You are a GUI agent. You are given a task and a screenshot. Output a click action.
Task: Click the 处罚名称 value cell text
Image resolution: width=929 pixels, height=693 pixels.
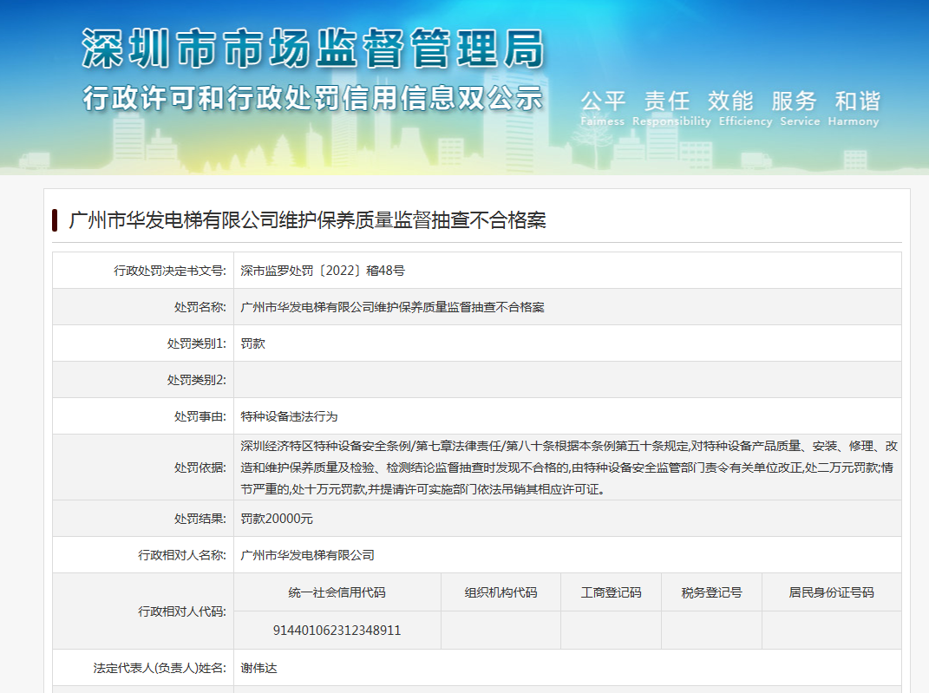(392, 307)
